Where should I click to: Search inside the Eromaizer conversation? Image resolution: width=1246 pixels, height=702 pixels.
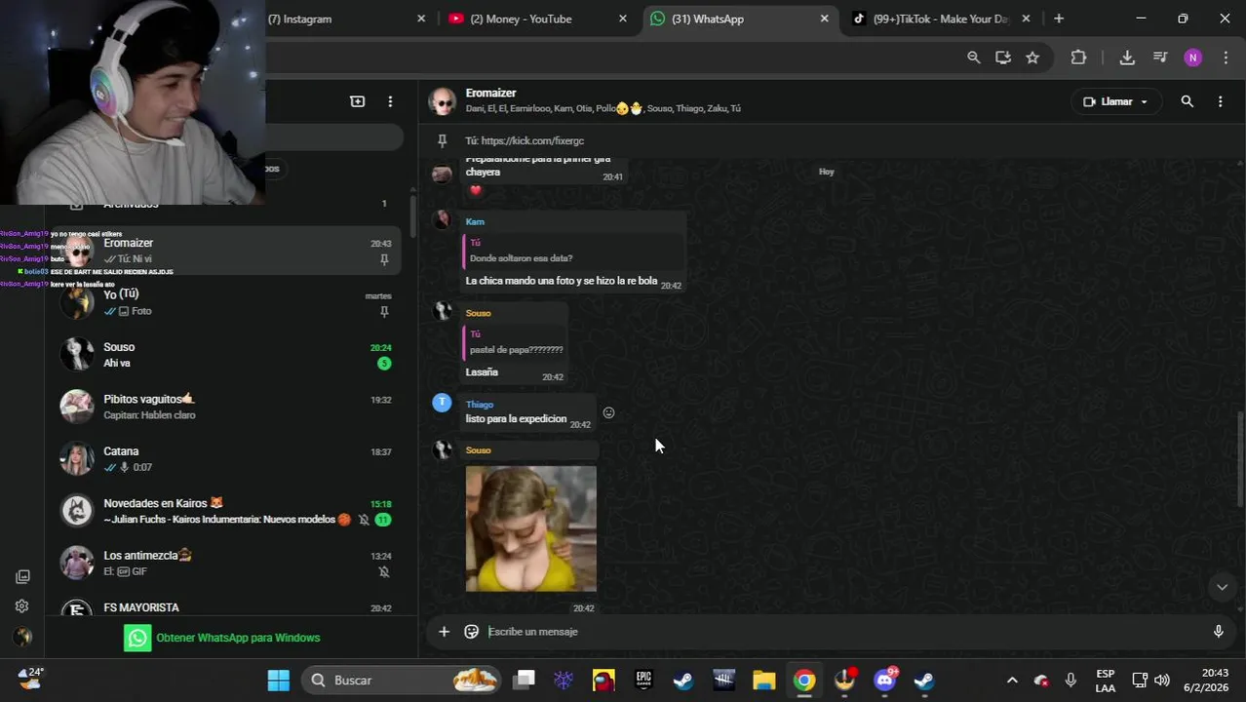pos(1187,101)
